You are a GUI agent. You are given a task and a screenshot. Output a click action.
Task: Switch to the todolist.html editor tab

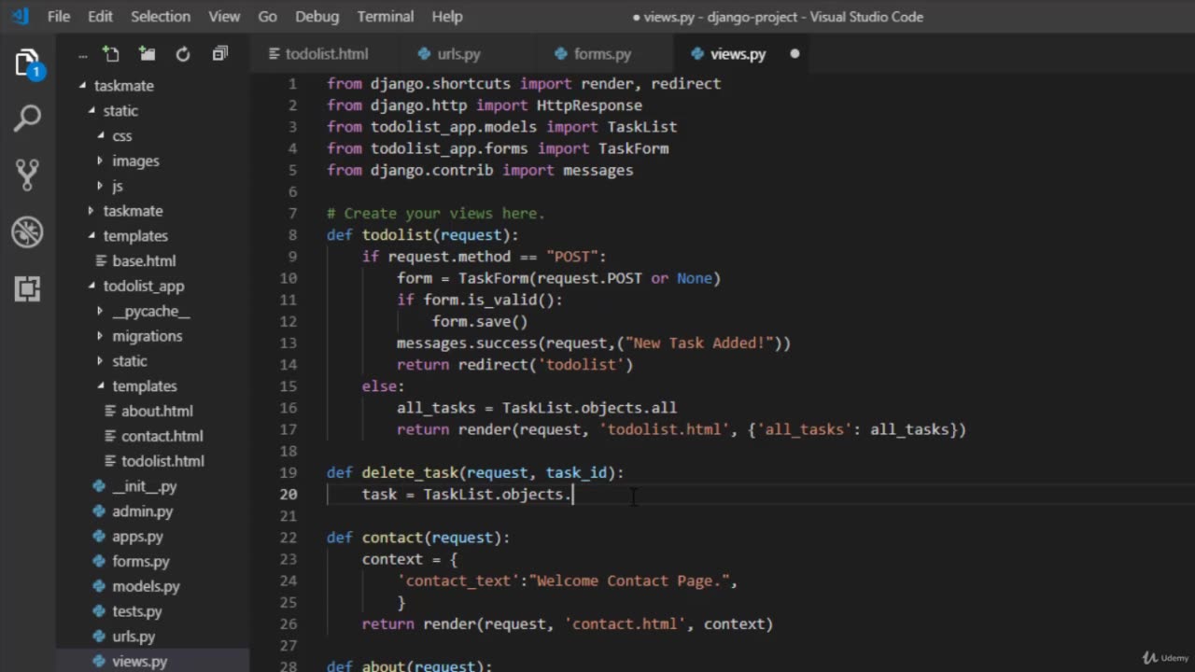pos(325,54)
